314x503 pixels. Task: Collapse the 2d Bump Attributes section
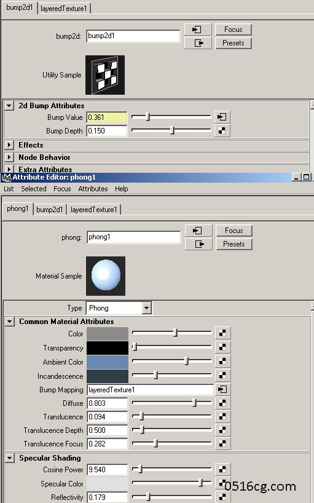pyautogui.click(x=9, y=106)
